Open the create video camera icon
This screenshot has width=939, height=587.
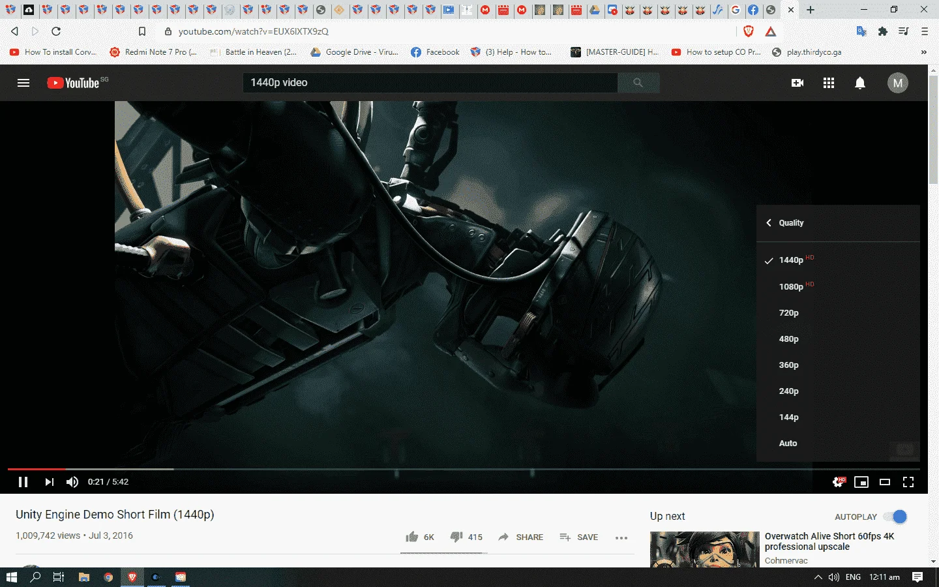click(797, 83)
